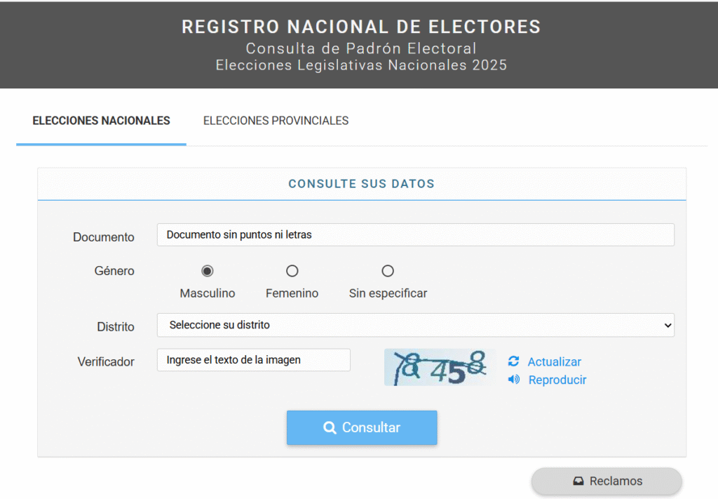Open the Reclamos button
718x499 pixels.
coord(607,481)
